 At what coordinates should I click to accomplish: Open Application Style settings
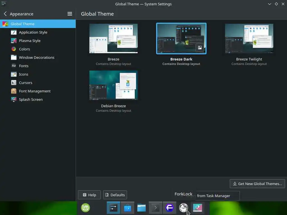(38, 32)
